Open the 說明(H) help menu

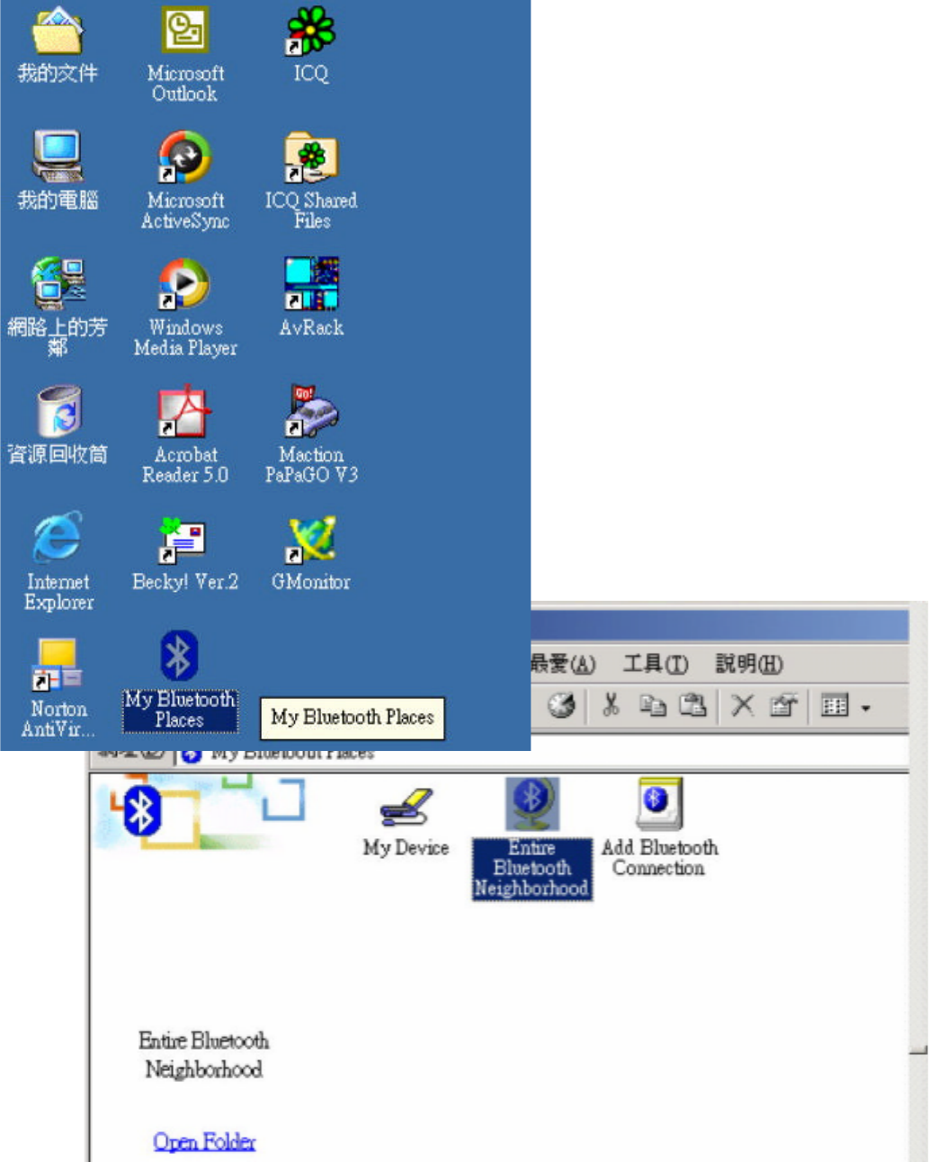click(749, 664)
